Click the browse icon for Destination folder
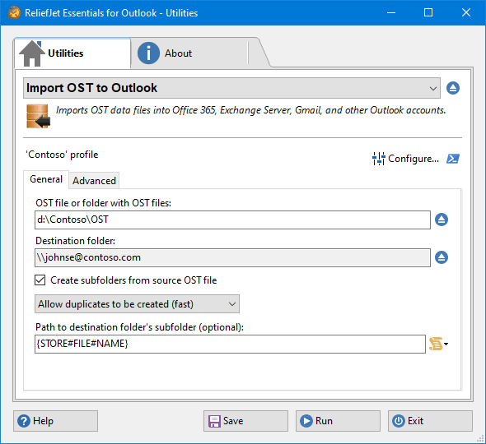This screenshot has height=444, width=486. click(x=442, y=257)
